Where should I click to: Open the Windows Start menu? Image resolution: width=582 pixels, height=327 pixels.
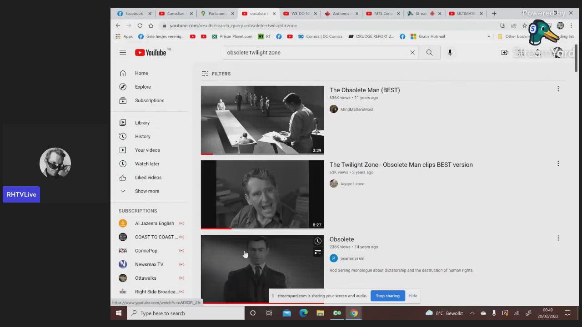click(119, 313)
